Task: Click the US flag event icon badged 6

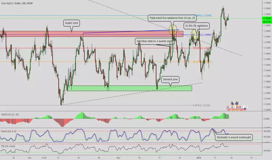Action: point(241,108)
